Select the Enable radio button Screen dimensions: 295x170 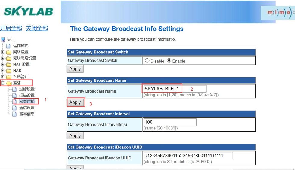[169, 61]
